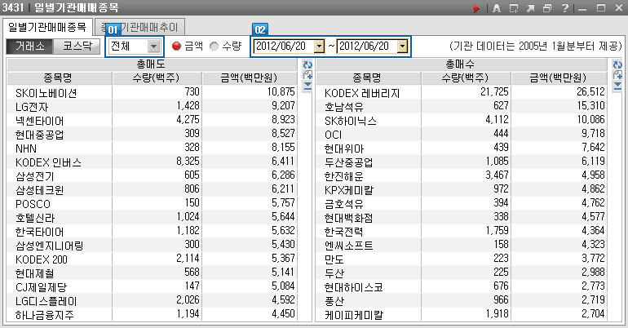Click the font size 'A' icon in title bar
This screenshot has height=328, width=628.
click(497, 8)
